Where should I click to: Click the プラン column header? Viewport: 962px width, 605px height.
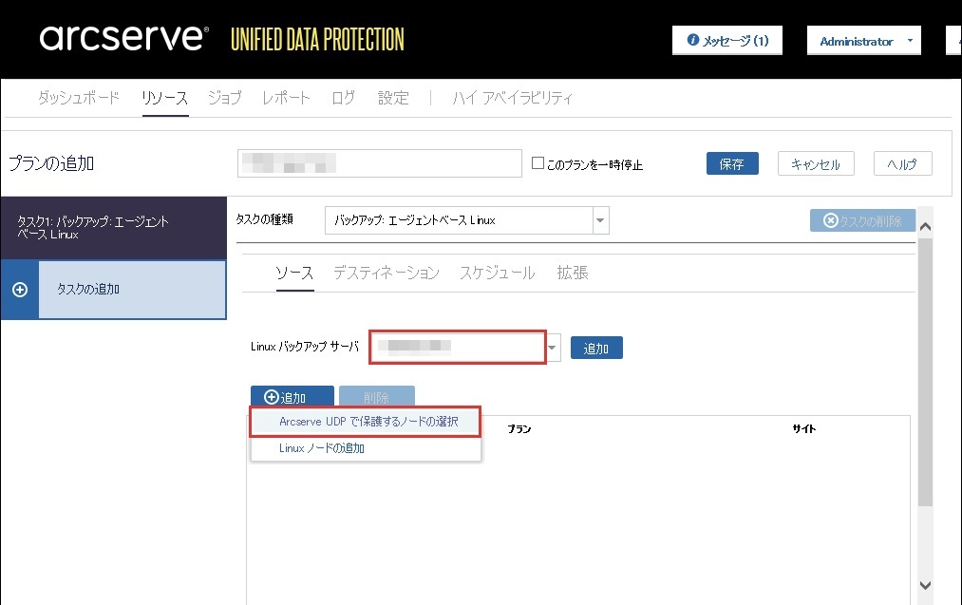(x=519, y=429)
